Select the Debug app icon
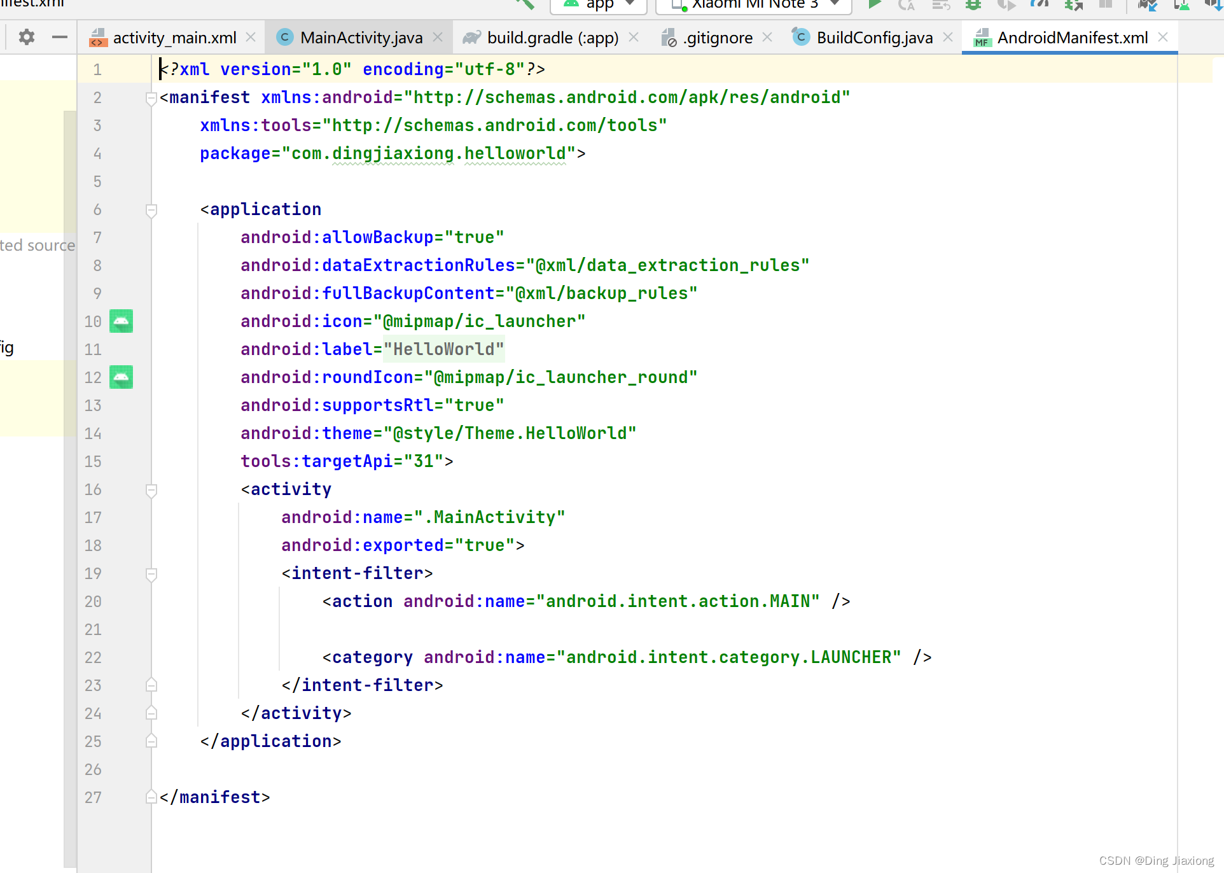This screenshot has width=1224, height=873. click(973, 8)
